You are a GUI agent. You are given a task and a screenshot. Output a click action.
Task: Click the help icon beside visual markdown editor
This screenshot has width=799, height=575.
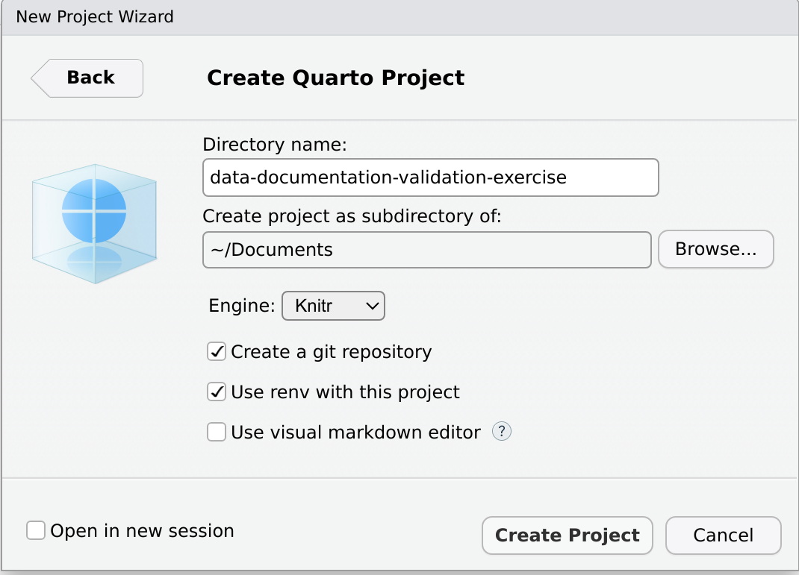[502, 432]
